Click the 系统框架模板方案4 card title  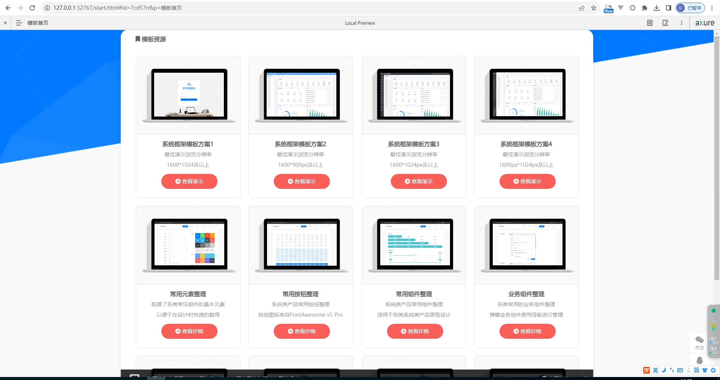(526, 144)
